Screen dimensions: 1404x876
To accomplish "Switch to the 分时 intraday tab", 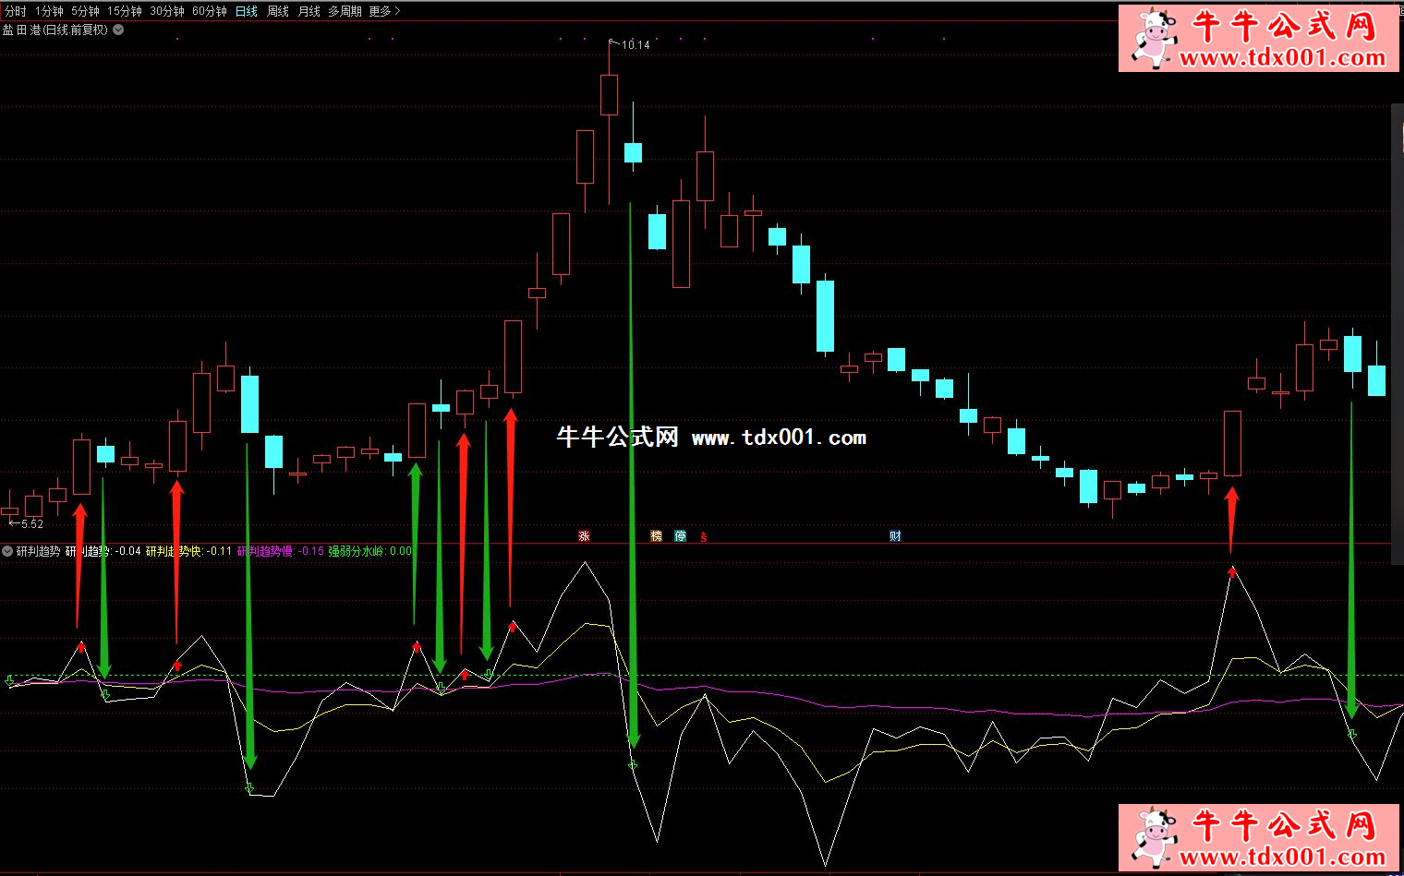I will pos(16,11).
